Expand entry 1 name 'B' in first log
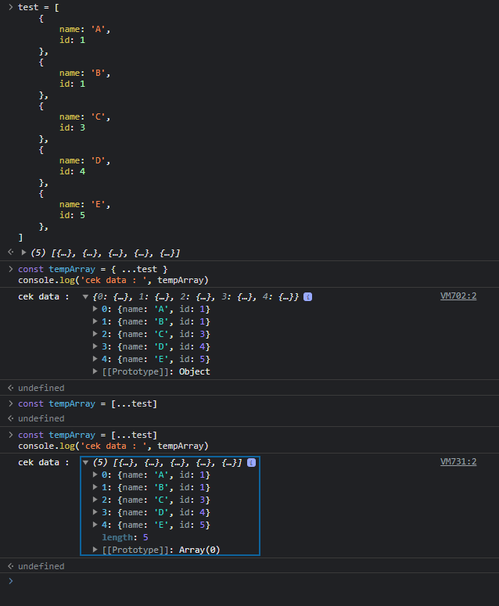This screenshot has height=606, width=499. point(95,321)
